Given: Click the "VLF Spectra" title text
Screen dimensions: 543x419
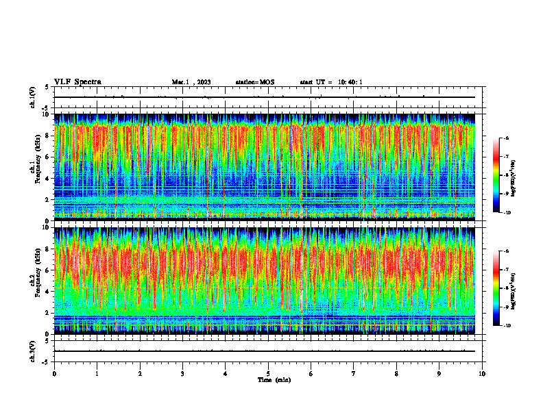Looking at the screenshot, I should [x=77, y=82].
